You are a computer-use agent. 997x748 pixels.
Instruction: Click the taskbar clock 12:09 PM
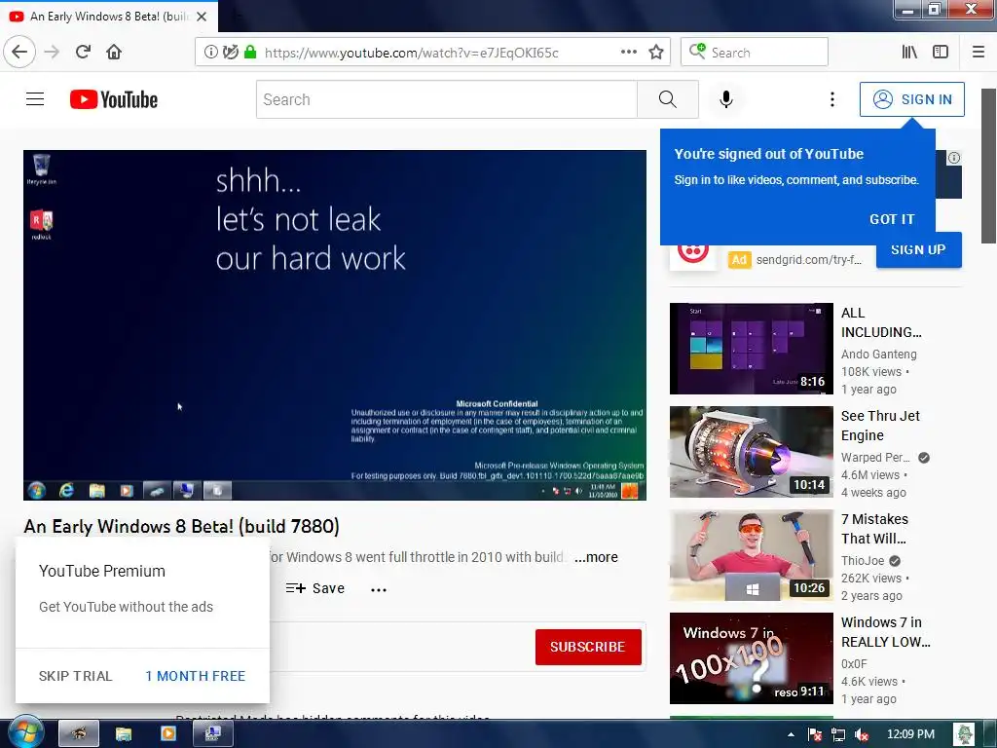[x=910, y=734]
